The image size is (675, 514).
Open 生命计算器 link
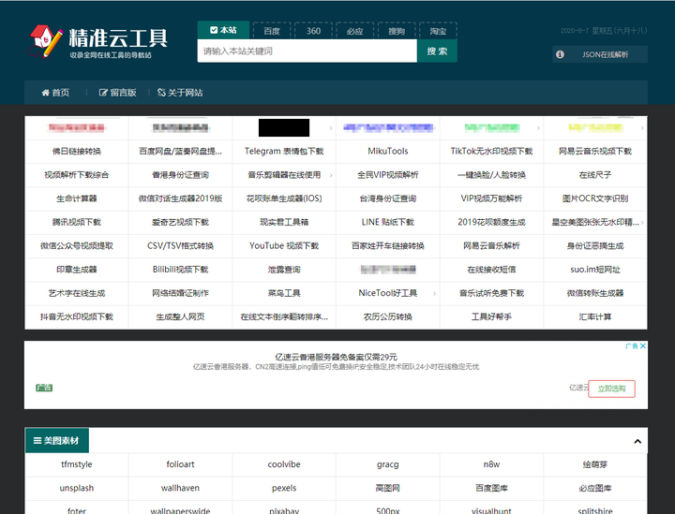[77, 198]
